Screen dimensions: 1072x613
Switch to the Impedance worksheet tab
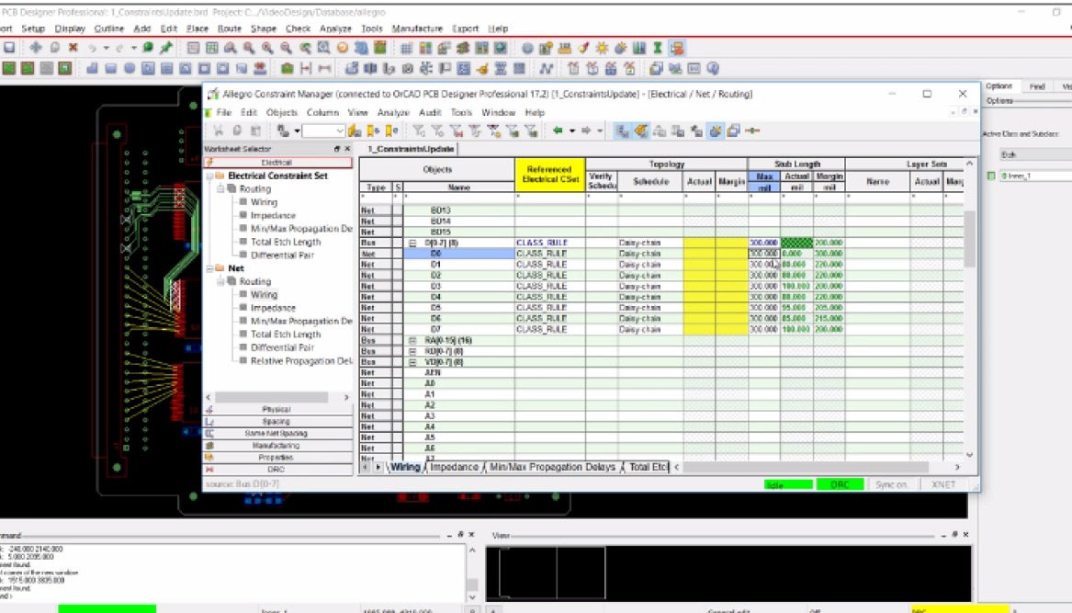coord(454,467)
